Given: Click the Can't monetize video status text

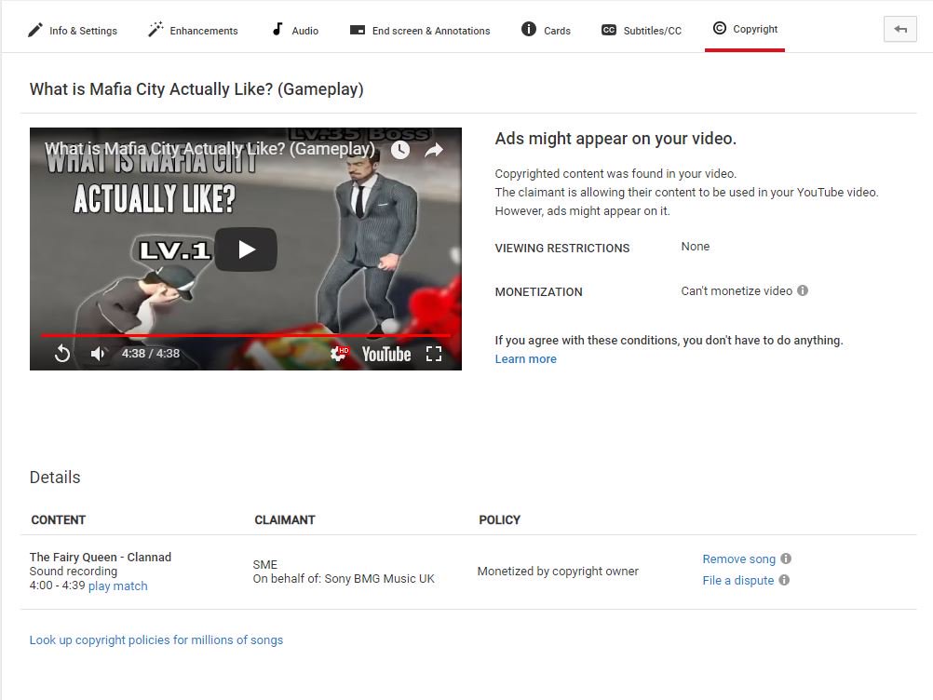Looking at the screenshot, I should coord(737,290).
